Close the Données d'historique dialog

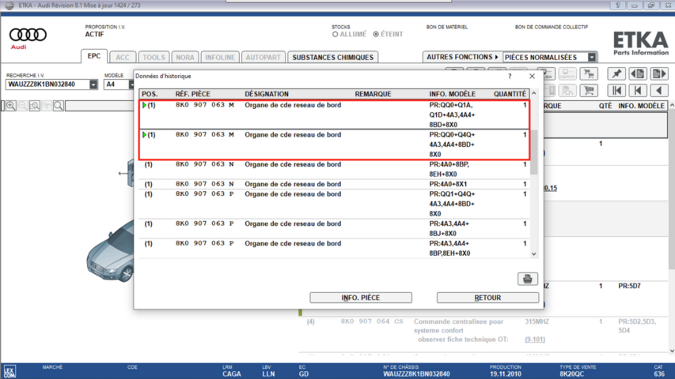click(532, 76)
